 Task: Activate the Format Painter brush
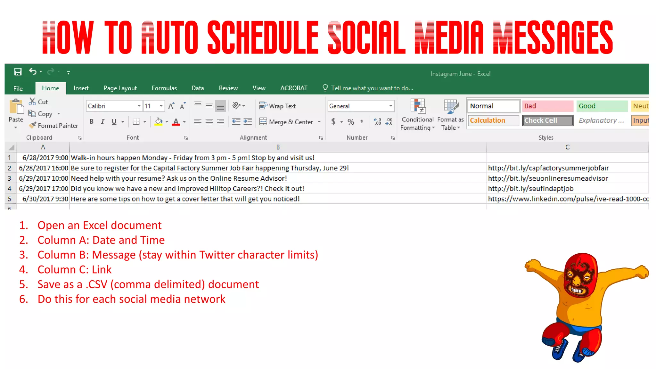[53, 126]
